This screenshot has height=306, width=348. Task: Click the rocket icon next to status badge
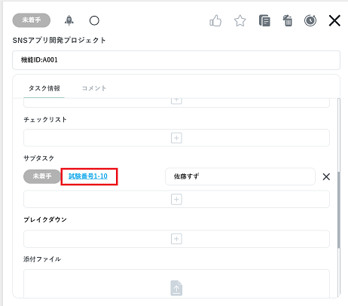[69, 20]
